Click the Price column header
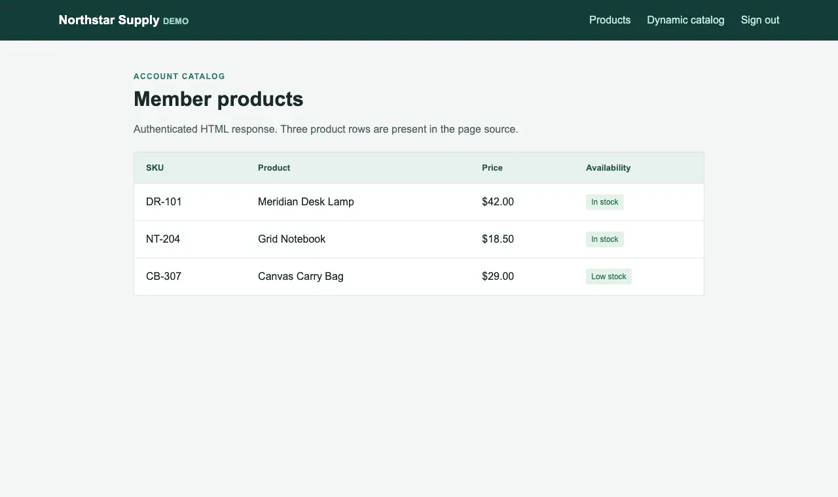This screenshot has height=497, width=838. coord(492,168)
